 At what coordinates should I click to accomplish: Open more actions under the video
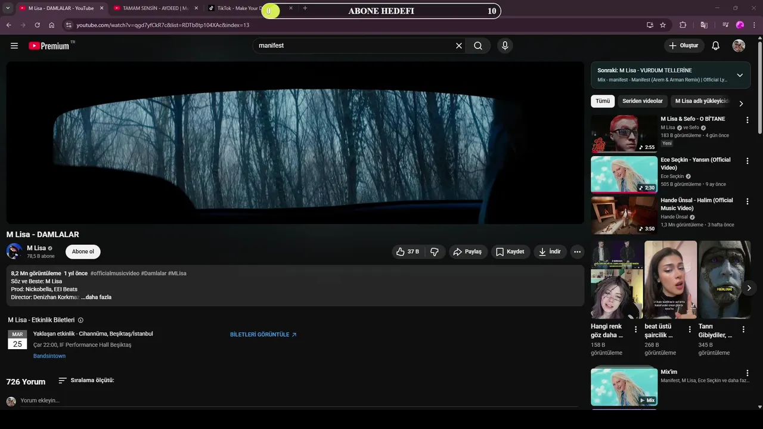coord(577,252)
